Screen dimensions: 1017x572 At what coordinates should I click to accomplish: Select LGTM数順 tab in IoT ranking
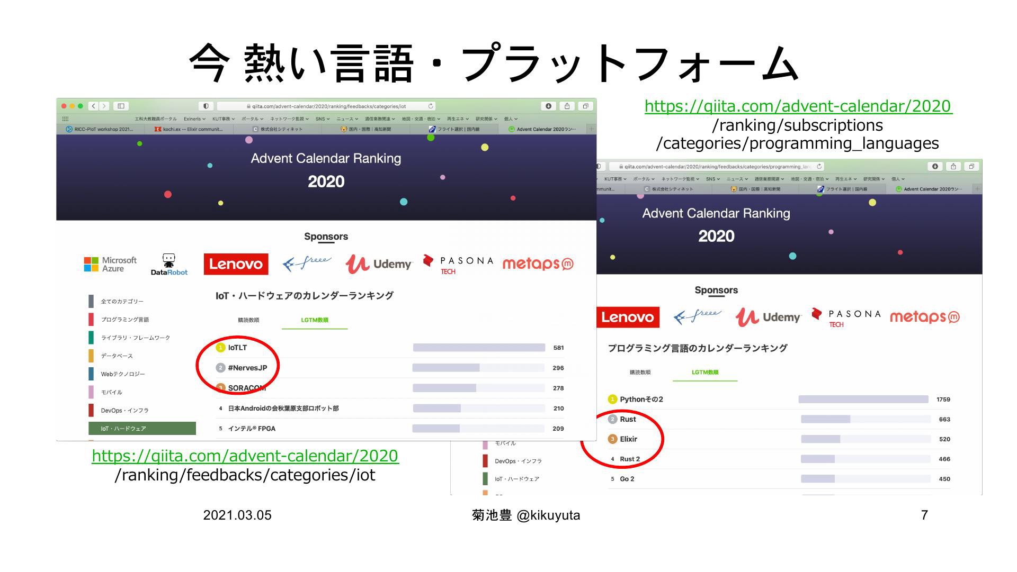click(315, 320)
